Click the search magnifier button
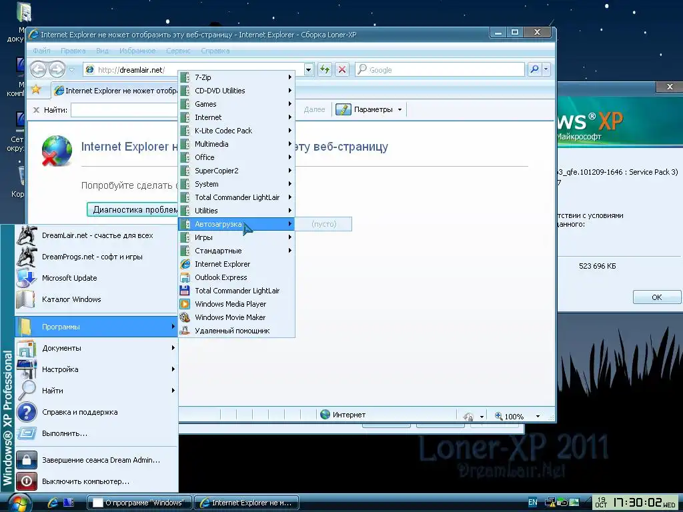Viewport: 683px width, 512px height. [x=534, y=69]
